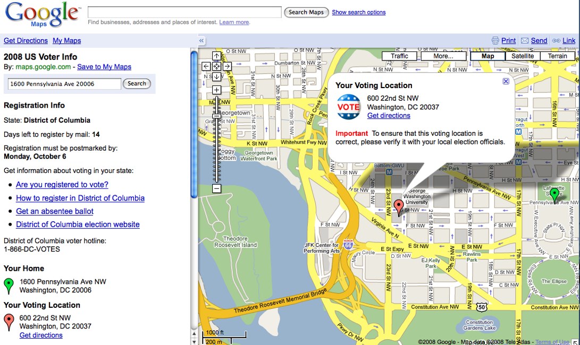The height and width of the screenshot is (345, 580).
Task: Click the chain link icon
Action: [556, 41]
